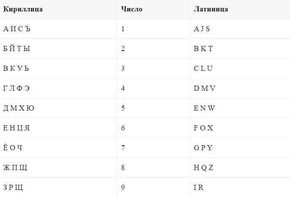The image size is (290, 197).
Task: Select the Latin cell A J S
Action: tap(240, 29)
